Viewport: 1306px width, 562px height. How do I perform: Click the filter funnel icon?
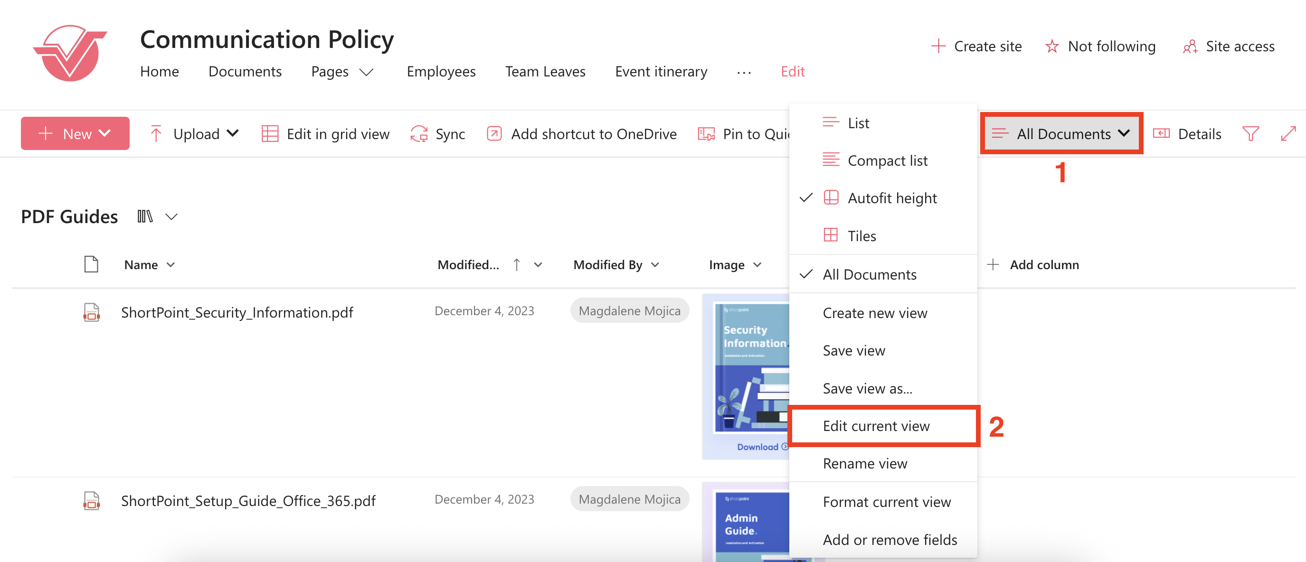coord(1250,134)
